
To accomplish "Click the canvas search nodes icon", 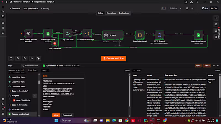I will tap(216, 24).
